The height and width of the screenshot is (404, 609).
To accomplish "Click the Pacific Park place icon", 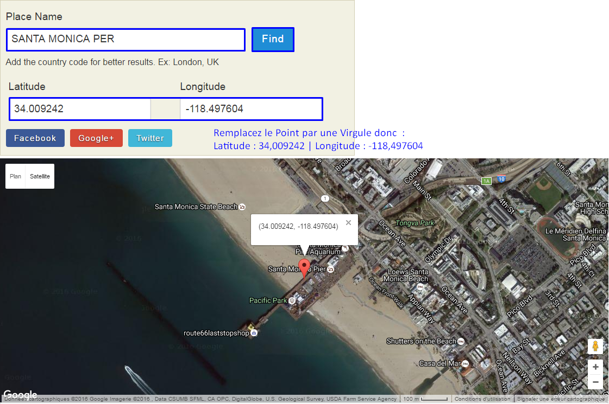I will (x=292, y=300).
